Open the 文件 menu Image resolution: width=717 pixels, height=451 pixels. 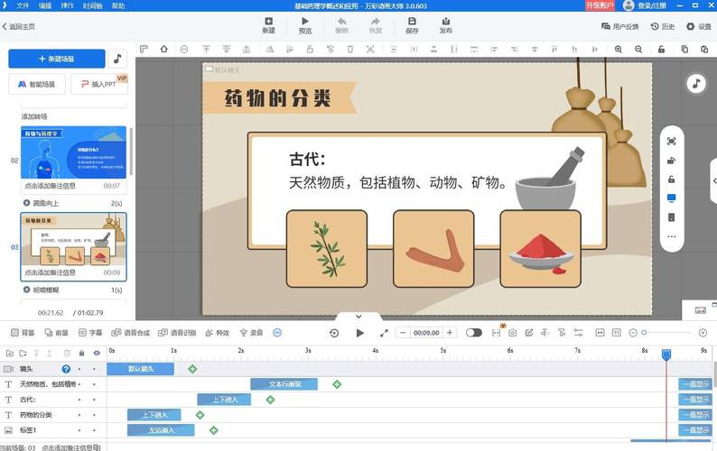(35, 5)
